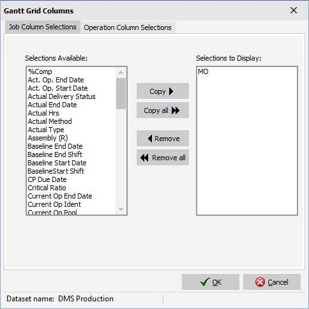Viewport: 309px width, 309px height.
Task: Click the Remove button with left arrow
Action: (x=163, y=139)
